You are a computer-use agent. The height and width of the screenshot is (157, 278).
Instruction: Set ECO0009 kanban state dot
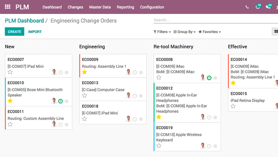tap(141, 72)
